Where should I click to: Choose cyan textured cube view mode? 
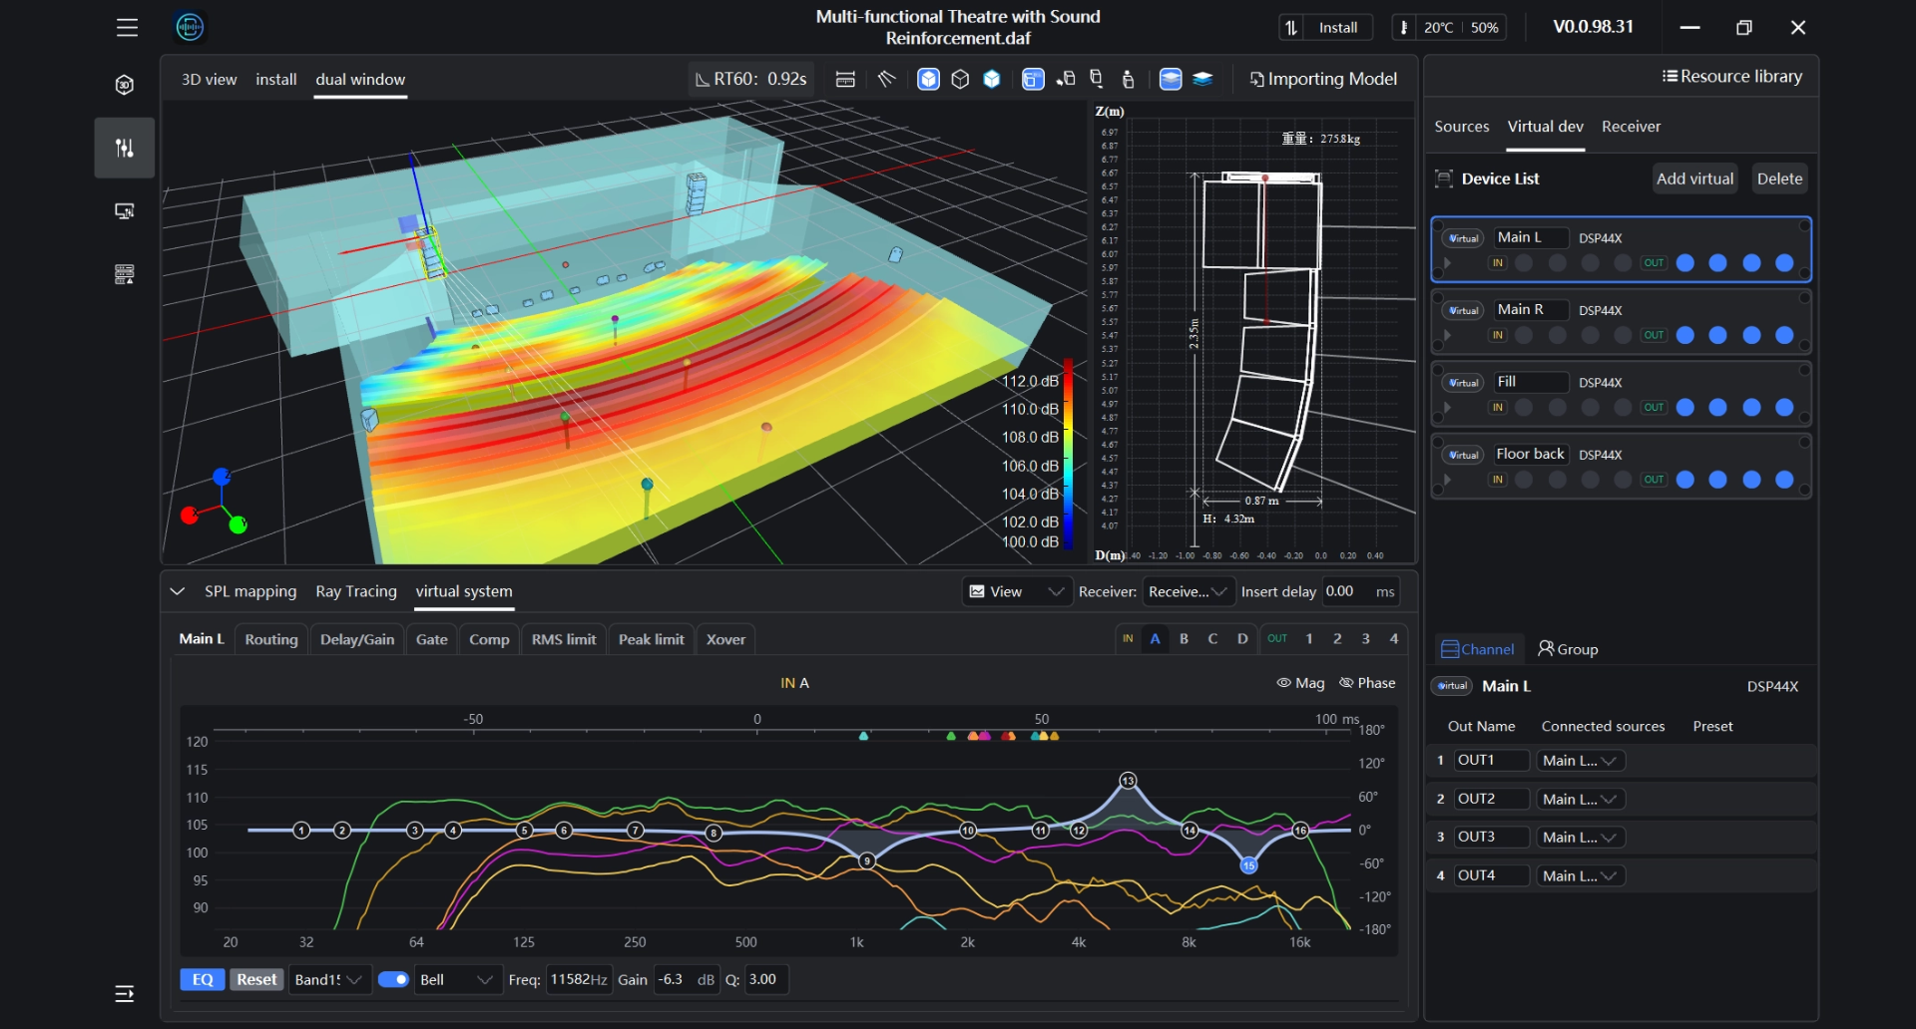[992, 79]
